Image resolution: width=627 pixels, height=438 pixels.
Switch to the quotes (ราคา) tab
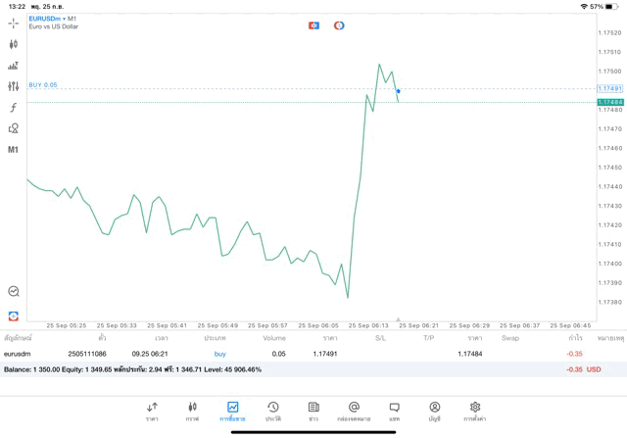(152, 411)
